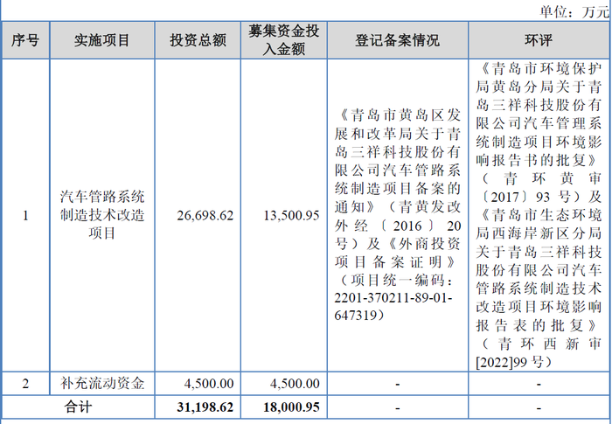Screen dimensions: 612x424
Task: Click the 投资总额 header cell
Action: tap(198, 40)
